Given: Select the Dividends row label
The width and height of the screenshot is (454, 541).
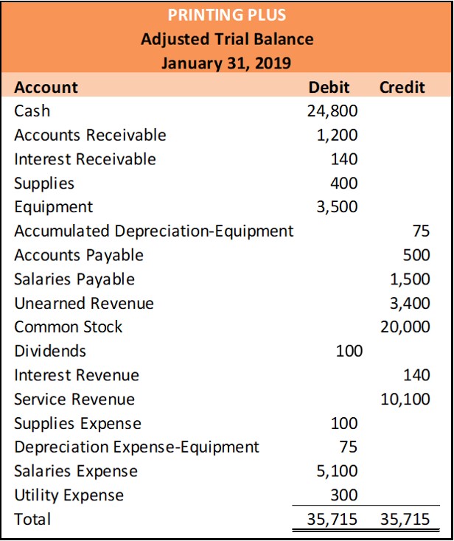Looking at the screenshot, I should click(50, 351).
